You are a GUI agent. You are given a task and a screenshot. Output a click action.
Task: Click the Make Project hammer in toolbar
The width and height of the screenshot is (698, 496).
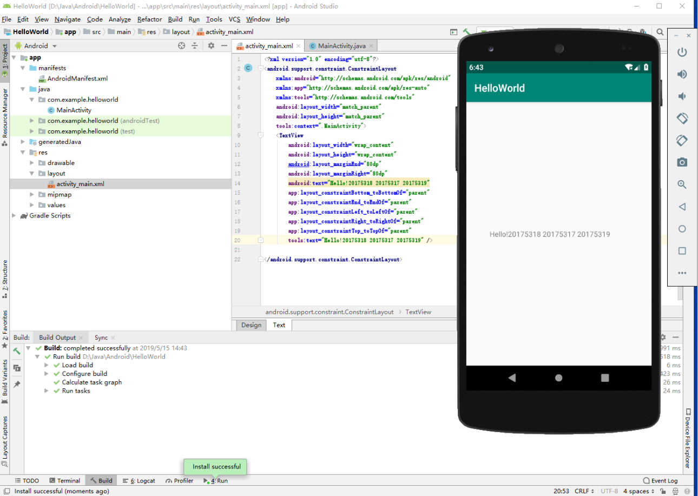pyautogui.click(x=466, y=32)
